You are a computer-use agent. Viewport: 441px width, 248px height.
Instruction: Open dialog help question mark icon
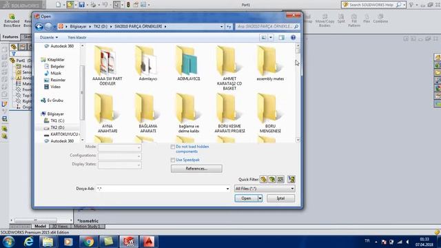click(293, 37)
